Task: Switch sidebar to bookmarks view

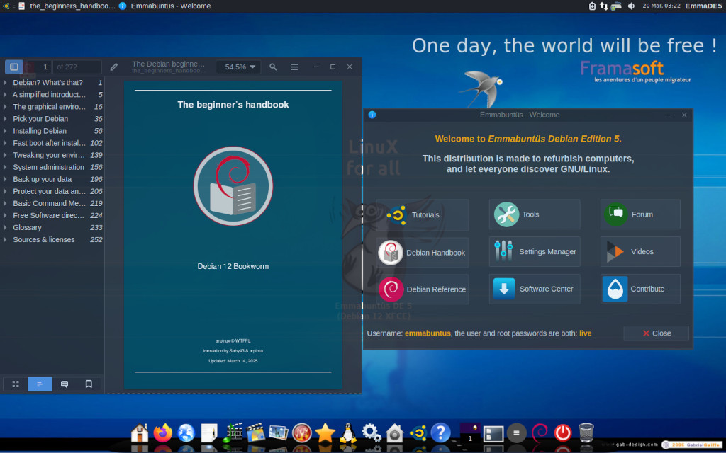Action: tap(89, 384)
